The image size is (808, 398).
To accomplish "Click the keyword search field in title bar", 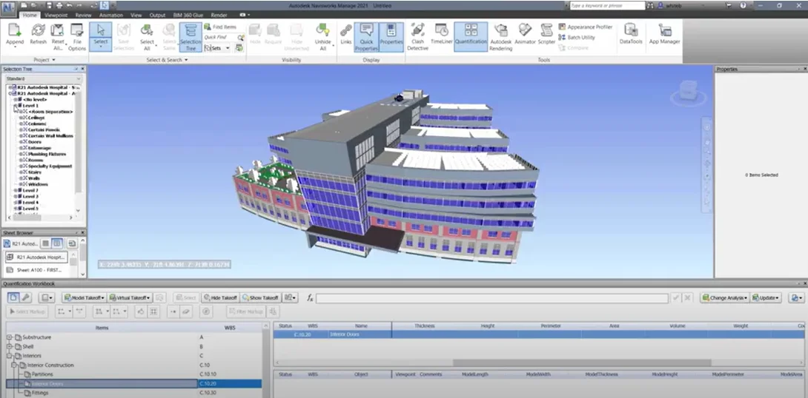I will [607, 5].
